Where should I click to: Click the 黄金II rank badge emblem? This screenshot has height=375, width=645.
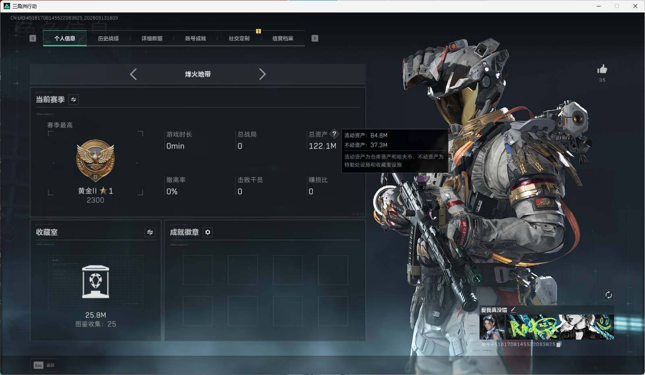(95, 161)
